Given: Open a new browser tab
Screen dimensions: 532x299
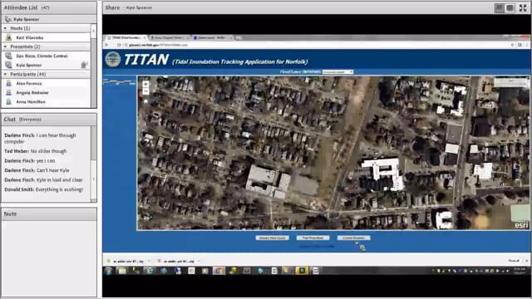Looking at the screenshot, I should point(239,37).
